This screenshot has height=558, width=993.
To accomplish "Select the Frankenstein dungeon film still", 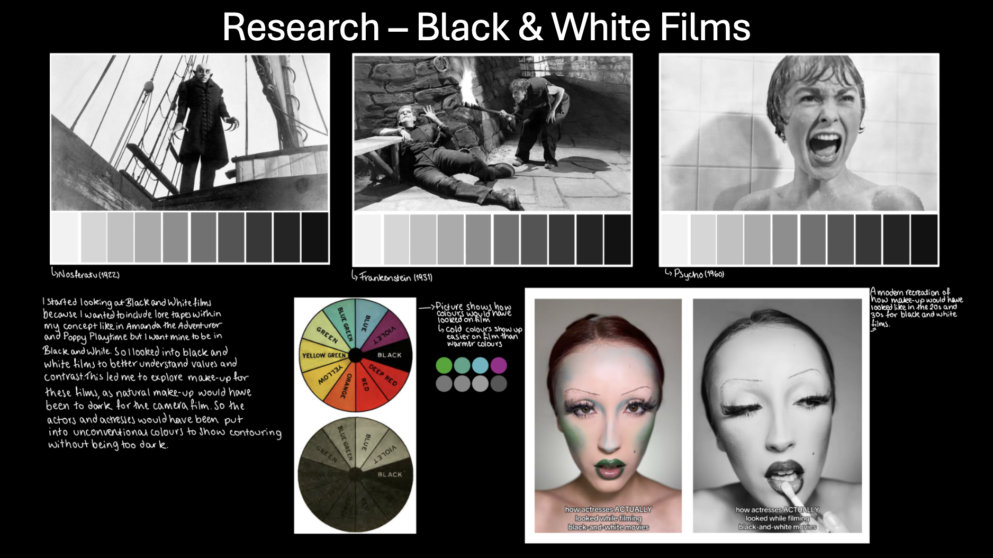I will coord(492,133).
